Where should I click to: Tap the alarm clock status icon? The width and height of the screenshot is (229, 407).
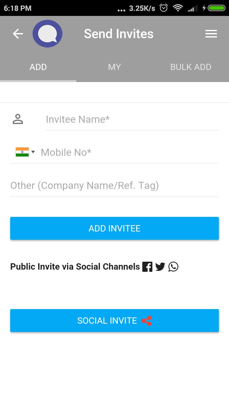pyautogui.click(x=163, y=8)
